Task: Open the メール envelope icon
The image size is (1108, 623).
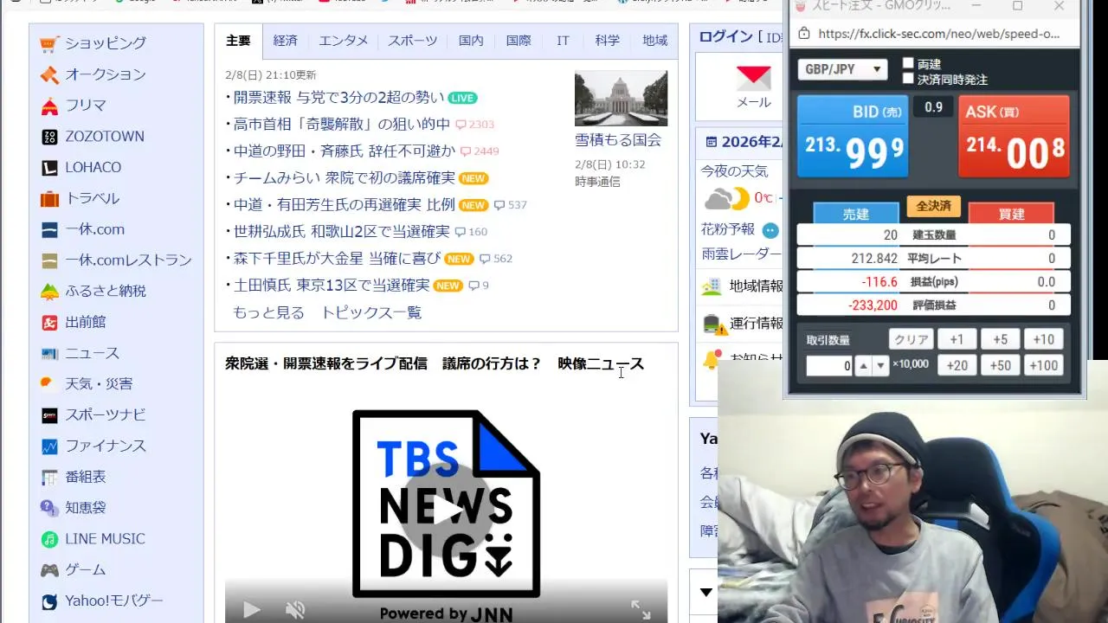Action: click(x=753, y=79)
